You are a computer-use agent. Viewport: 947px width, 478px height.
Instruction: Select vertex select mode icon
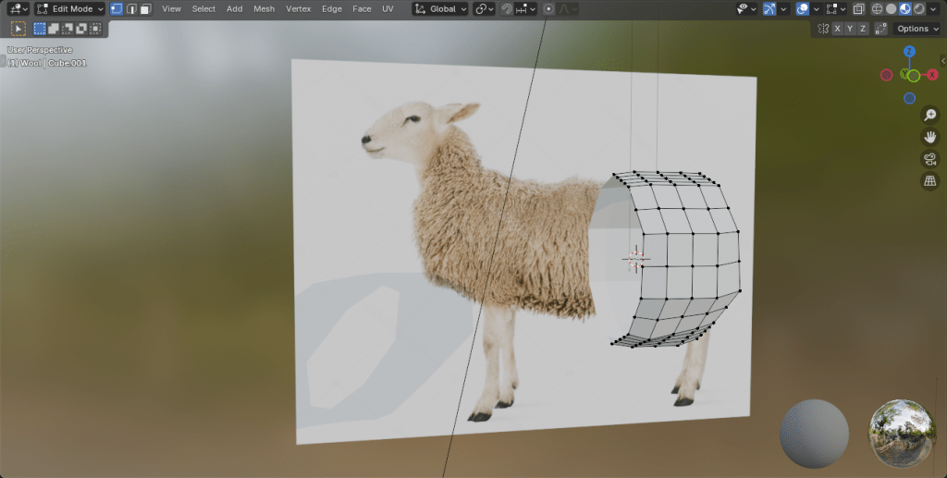[117, 9]
